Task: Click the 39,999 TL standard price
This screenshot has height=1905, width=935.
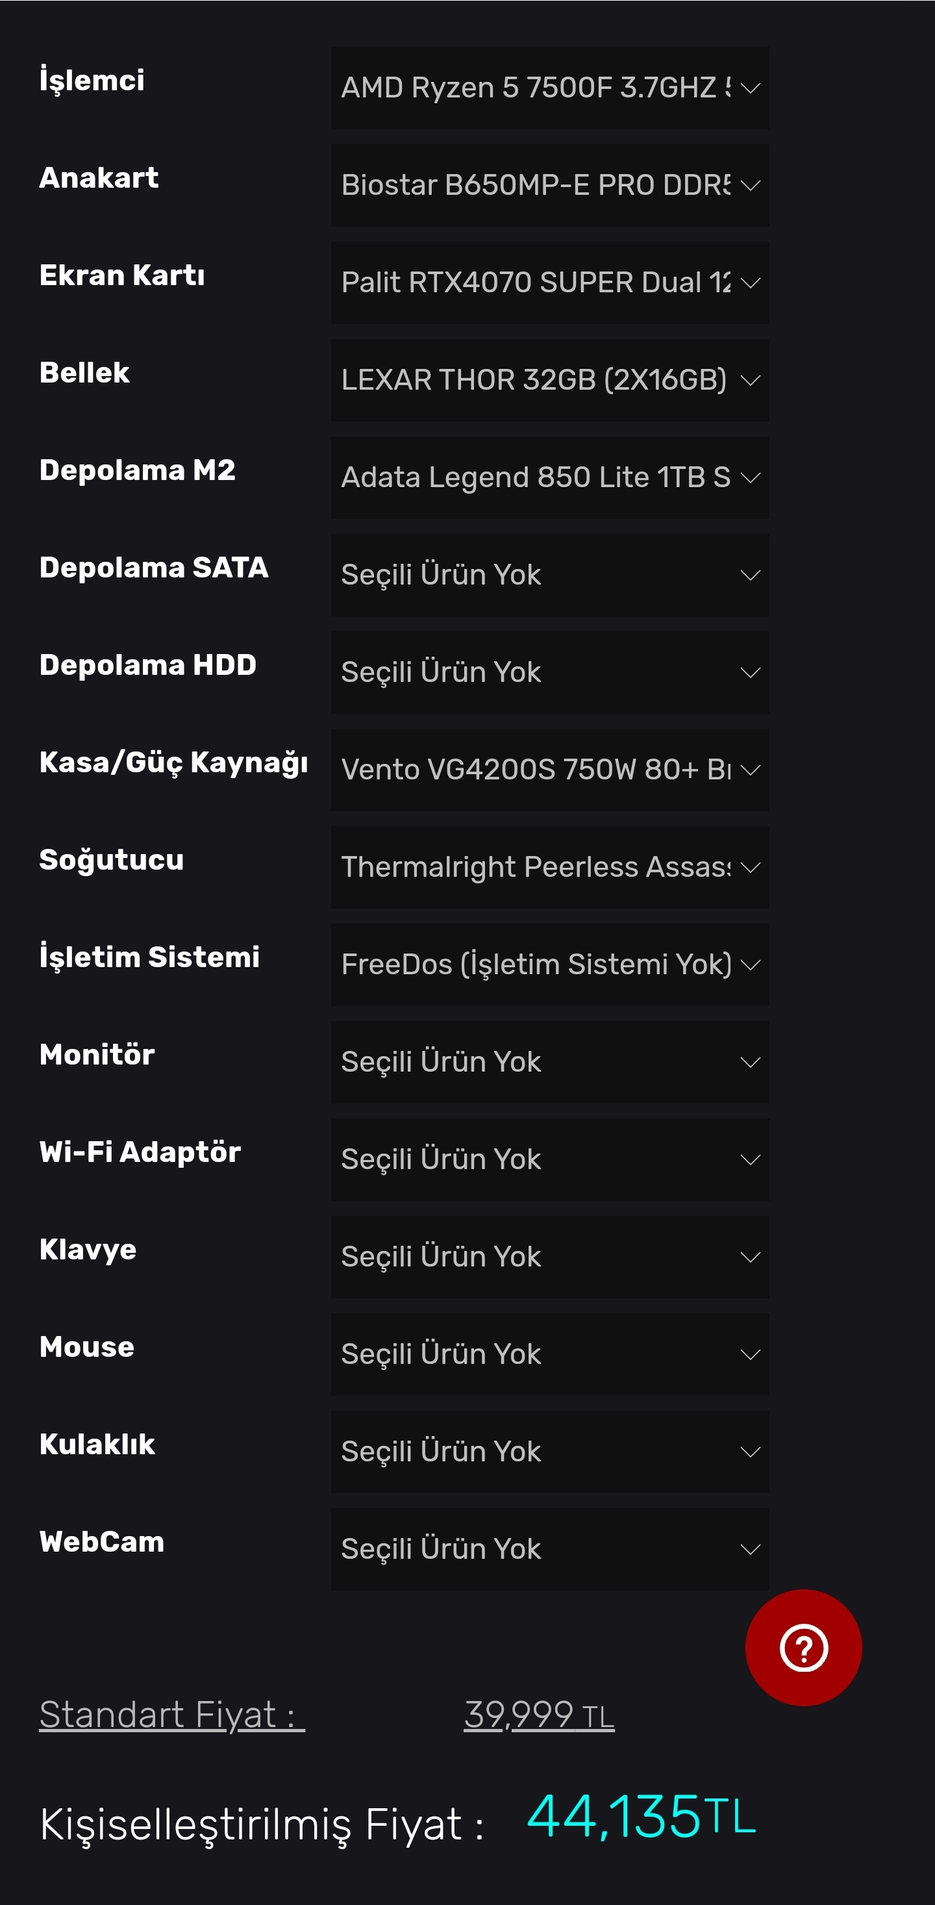Action: (x=539, y=1715)
